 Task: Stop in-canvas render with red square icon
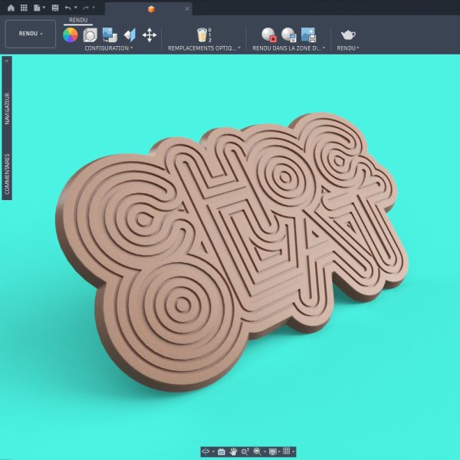click(269, 34)
